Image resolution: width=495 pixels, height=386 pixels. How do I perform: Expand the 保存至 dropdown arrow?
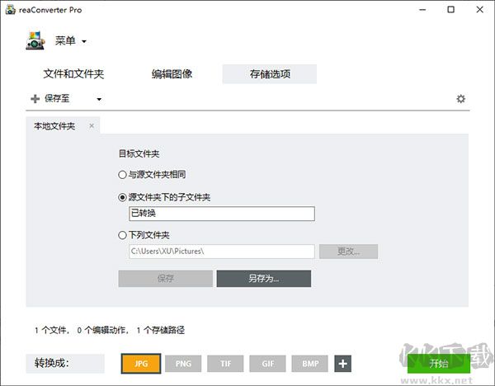(x=99, y=100)
